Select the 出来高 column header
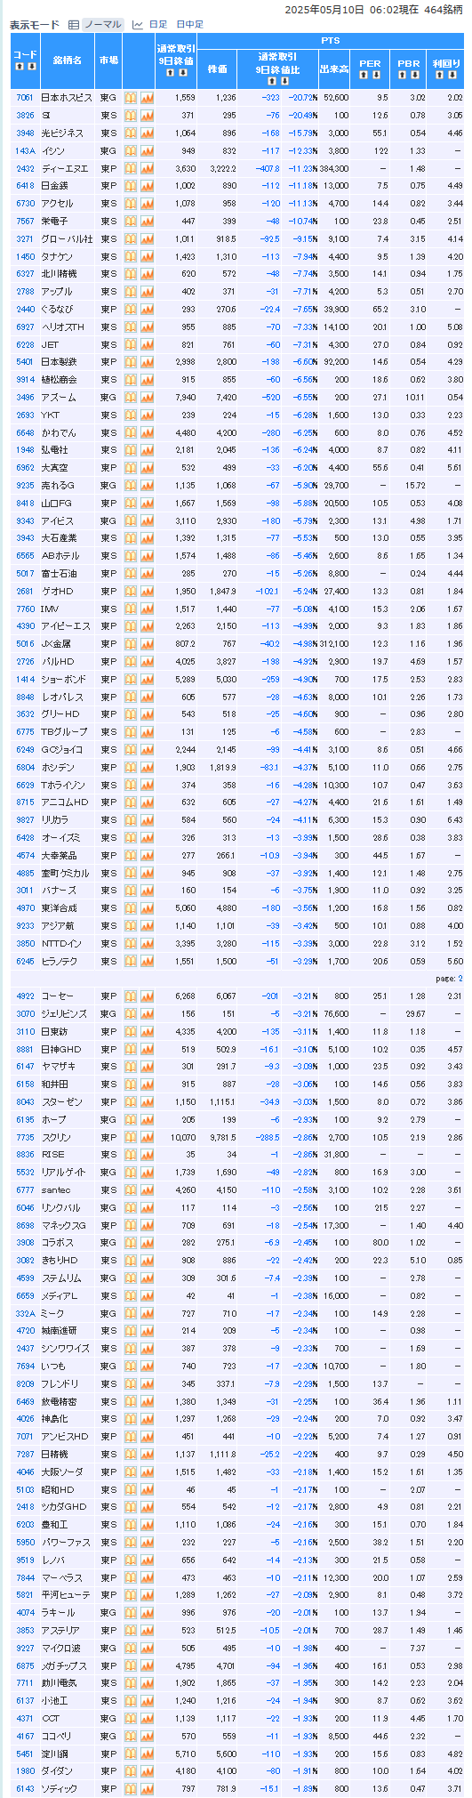 point(333,69)
